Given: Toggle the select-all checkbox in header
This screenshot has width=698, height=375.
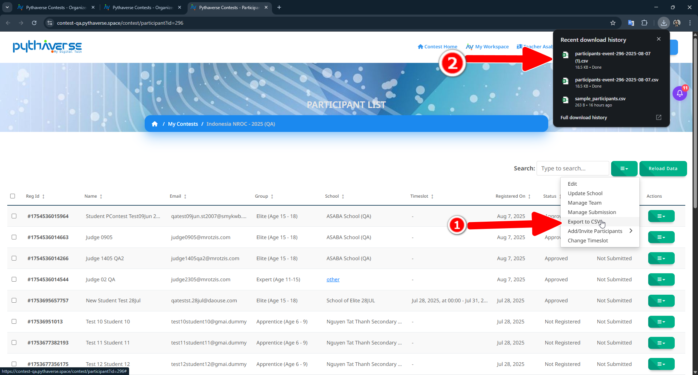Looking at the screenshot, I should [13, 196].
